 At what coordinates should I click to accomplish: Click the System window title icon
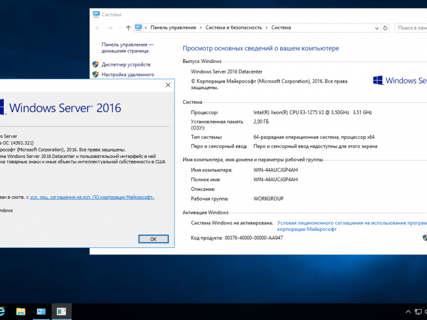point(96,14)
